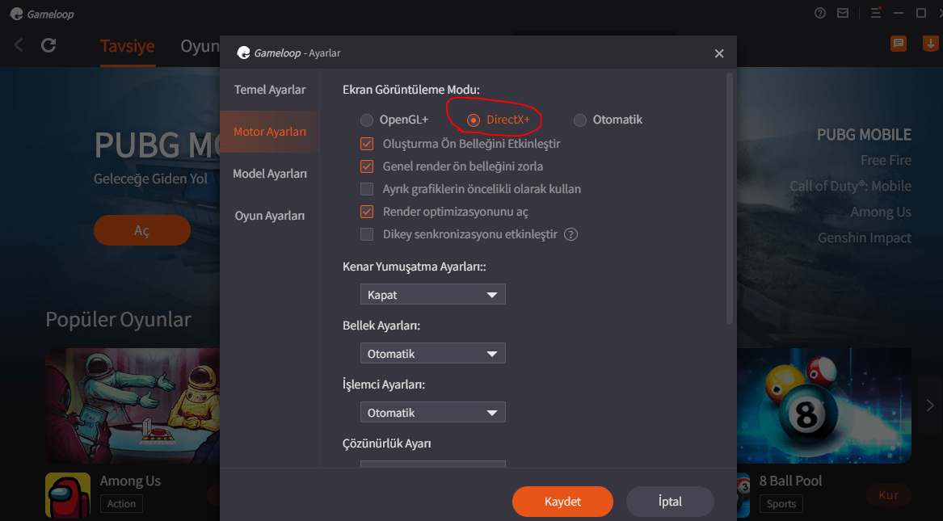The width and height of the screenshot is (943, 521).
Task: Select the OpenGL+ radio button
Action: (367, 120)
